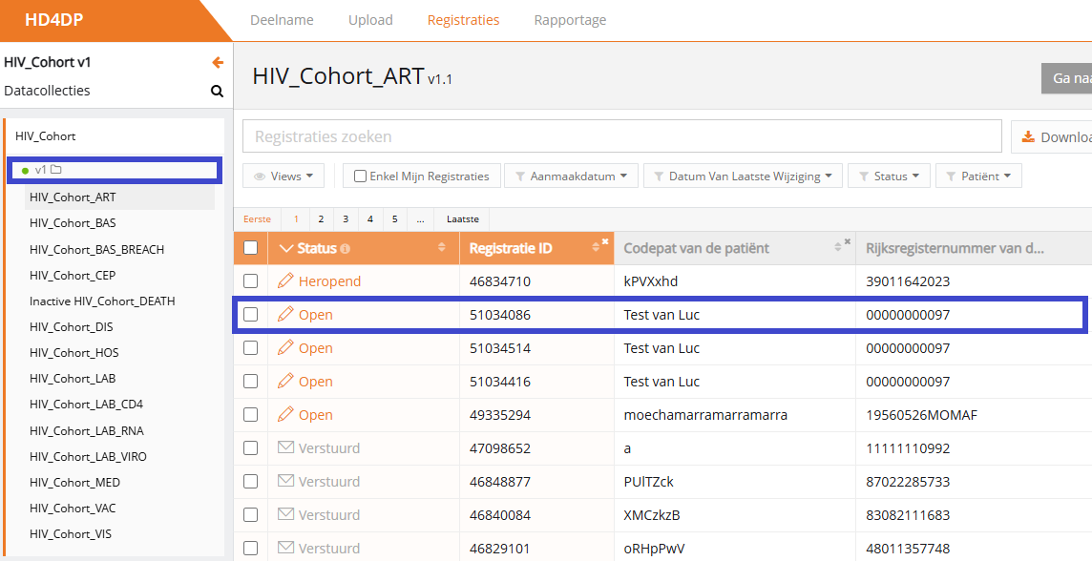This screenshot has width=1092, height=561.
Task: Open the Patiënt filter dropdown
Action: click(978, 177)
